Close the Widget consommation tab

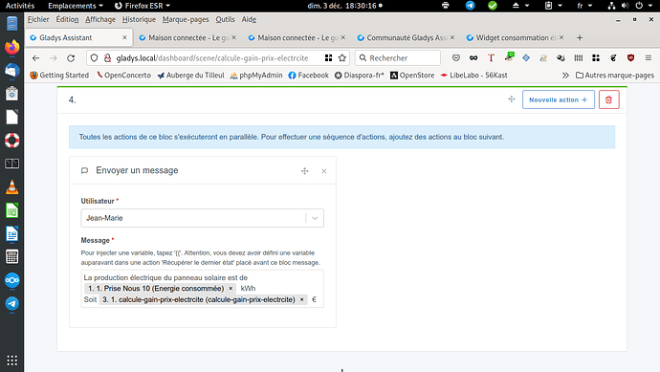point(561,37)
